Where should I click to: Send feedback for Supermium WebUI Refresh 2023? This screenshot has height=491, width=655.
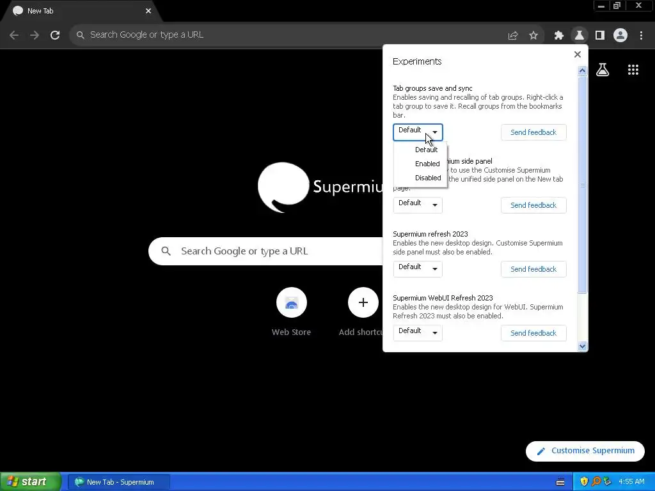533,332
